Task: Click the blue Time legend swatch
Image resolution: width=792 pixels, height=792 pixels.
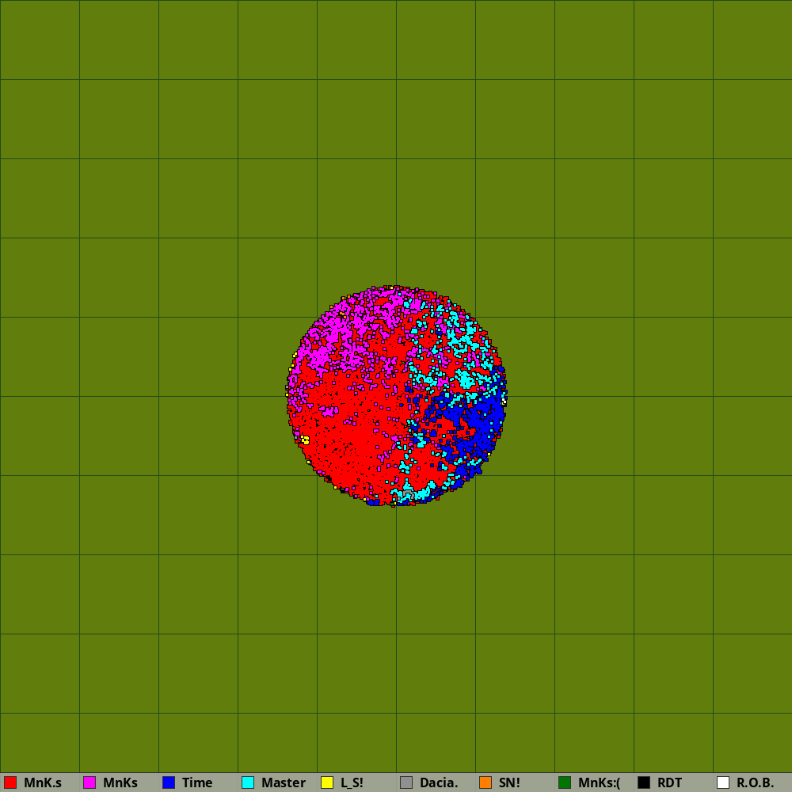Action: point(169,782)
